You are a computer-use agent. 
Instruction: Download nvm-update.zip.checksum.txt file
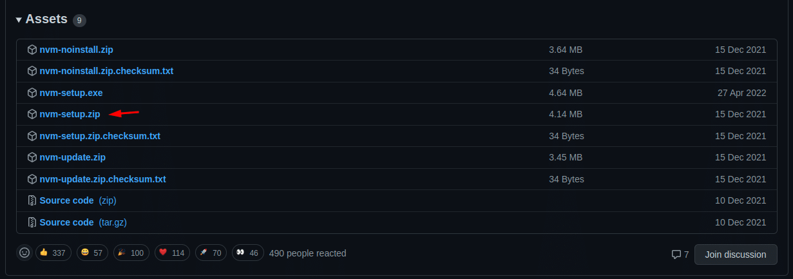[103, 179]
